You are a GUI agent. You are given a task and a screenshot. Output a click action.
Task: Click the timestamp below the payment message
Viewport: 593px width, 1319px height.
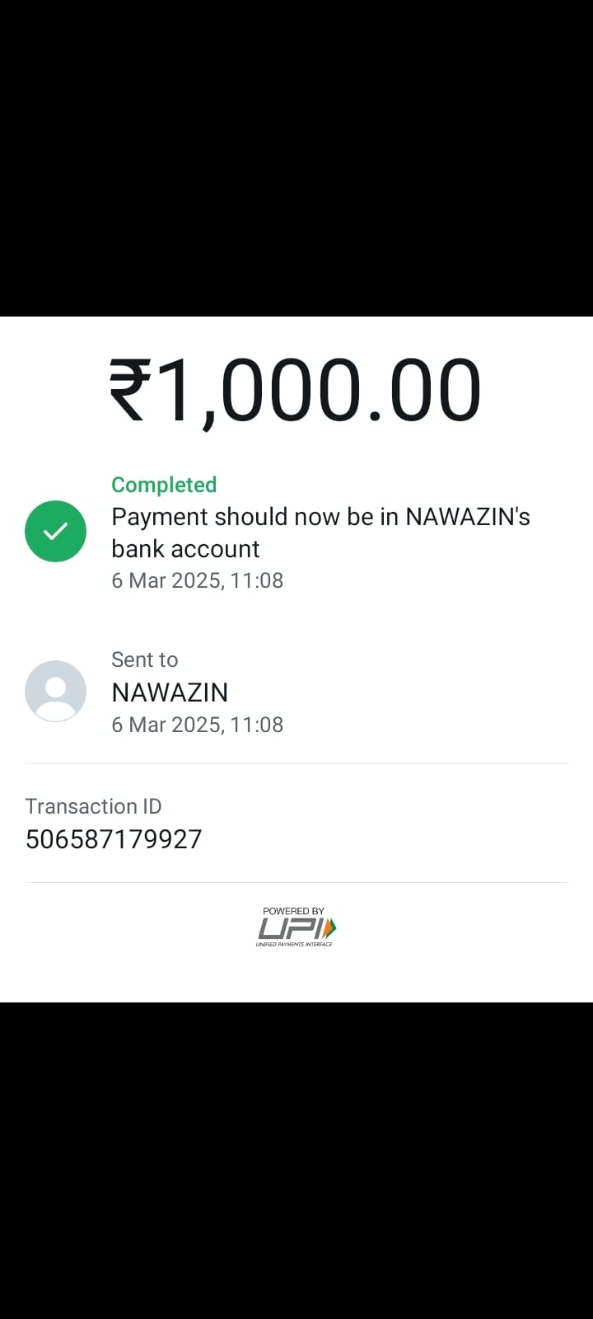197,580
